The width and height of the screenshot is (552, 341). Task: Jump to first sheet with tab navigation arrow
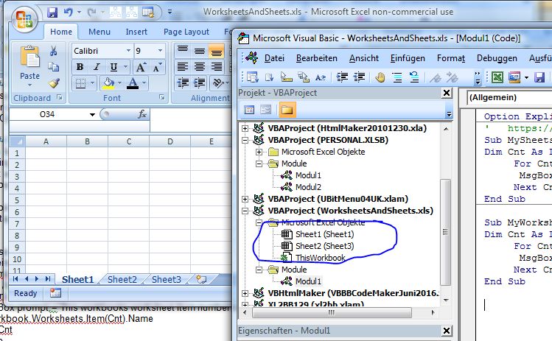(15, 279)
